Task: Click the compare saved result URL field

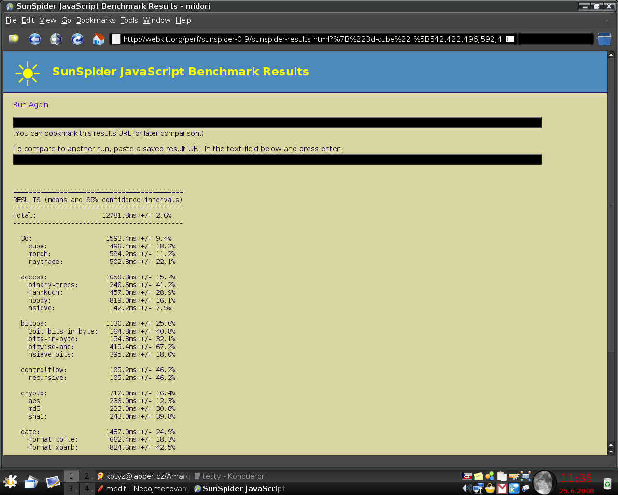Action: (277, 160)
